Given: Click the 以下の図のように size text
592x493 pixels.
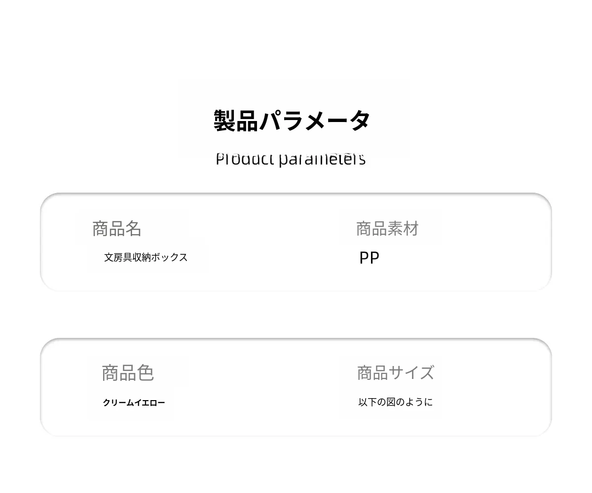Looking at the screenshot, I should point(395,402).
